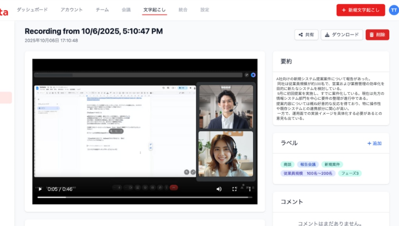
Task: Click the ダウンロード download button
Action: (342, 35)
